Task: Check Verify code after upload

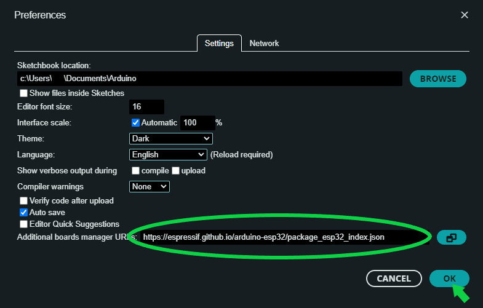Action: tap(24, 201)
